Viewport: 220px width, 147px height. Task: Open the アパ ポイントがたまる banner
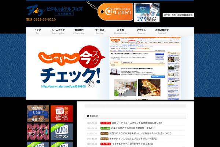click(147, 12)
